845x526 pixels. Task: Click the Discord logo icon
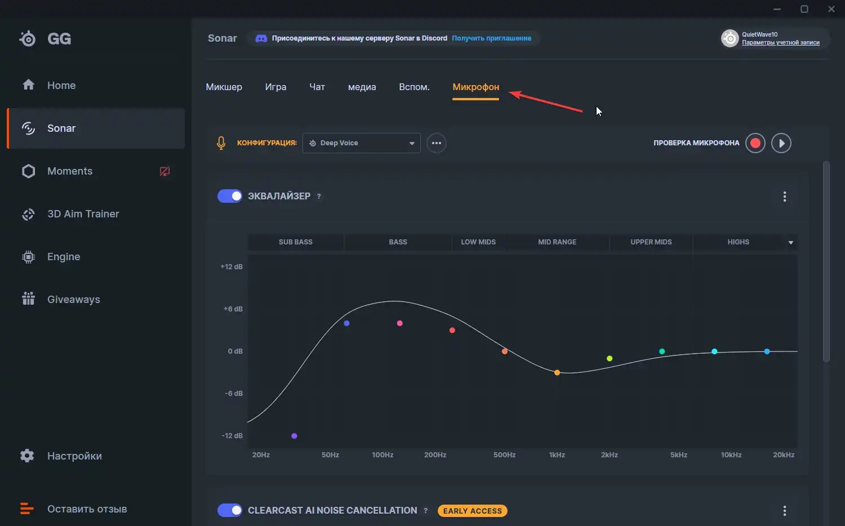[261, 38]
